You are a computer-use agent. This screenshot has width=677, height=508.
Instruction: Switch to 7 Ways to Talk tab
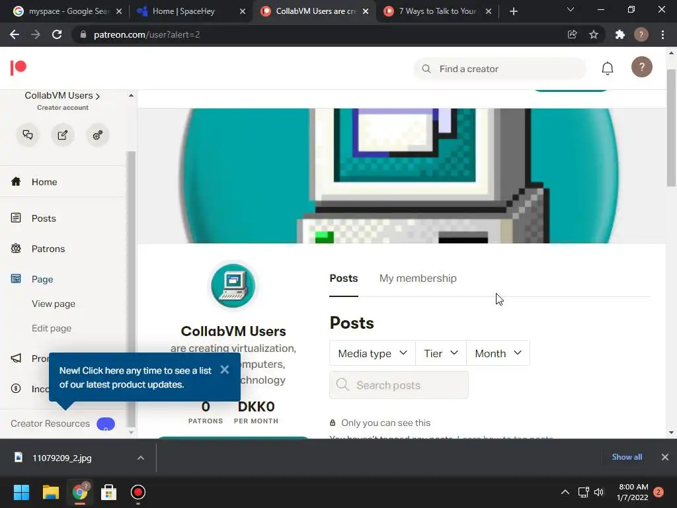[437, 11]
